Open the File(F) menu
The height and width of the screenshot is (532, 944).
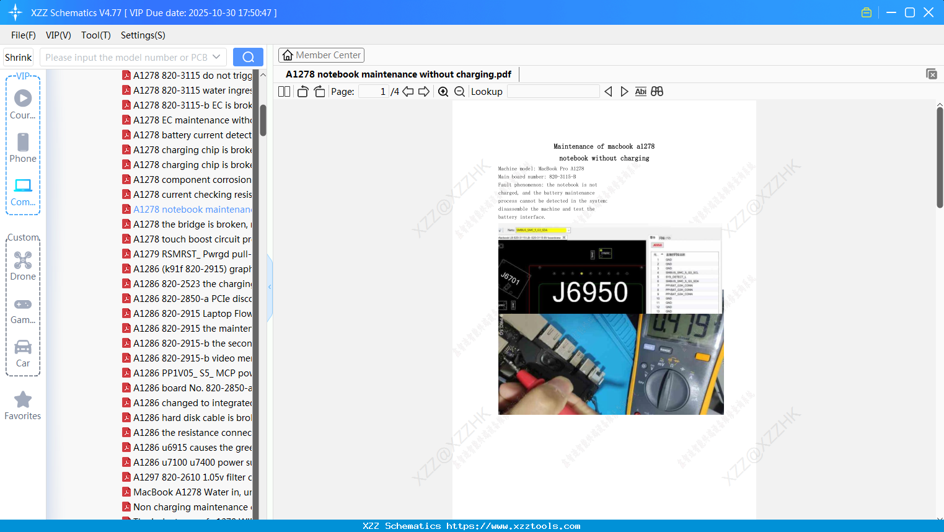point(24,35)
